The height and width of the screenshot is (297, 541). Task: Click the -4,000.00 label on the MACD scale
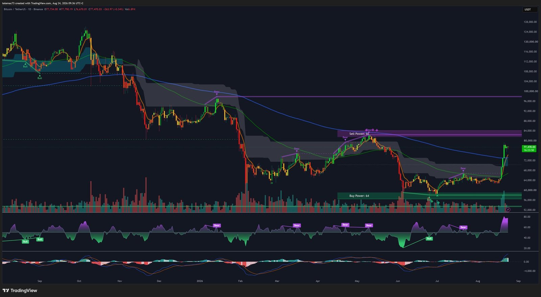click(529, 271)
